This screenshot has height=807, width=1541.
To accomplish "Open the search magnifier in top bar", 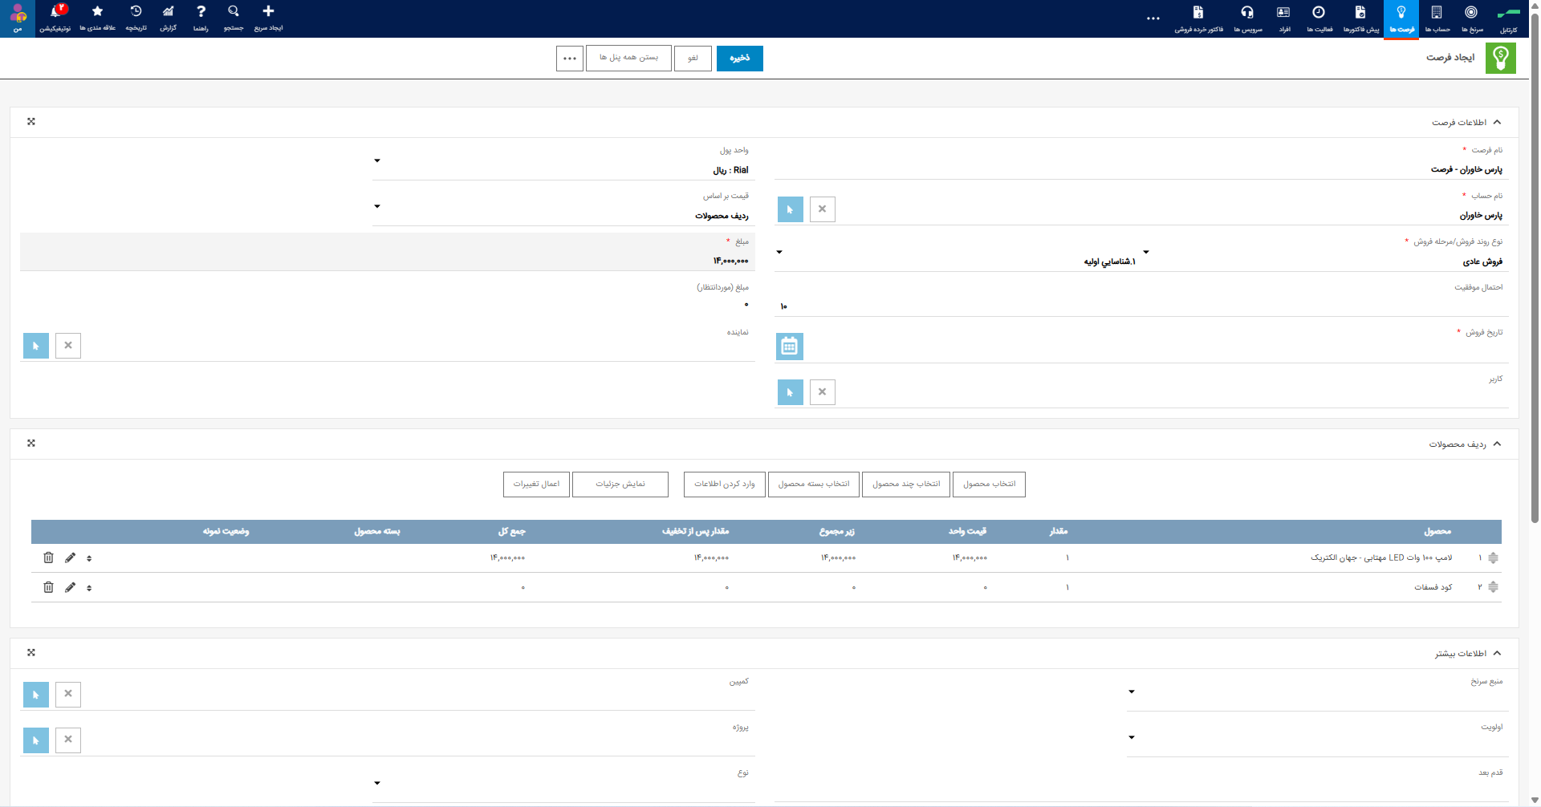I will [x=234, y=18].
